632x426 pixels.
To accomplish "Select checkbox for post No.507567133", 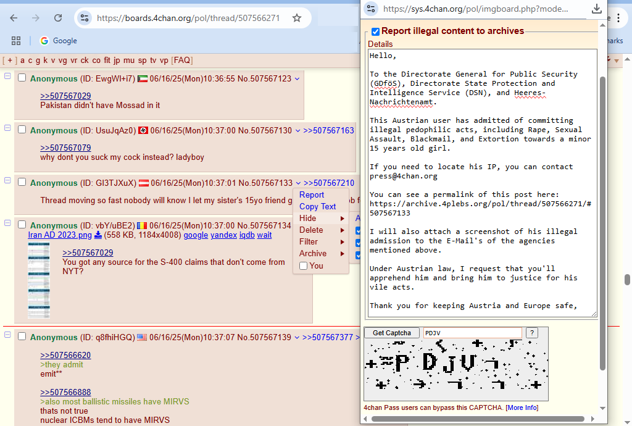I will (x=22, y=182).
